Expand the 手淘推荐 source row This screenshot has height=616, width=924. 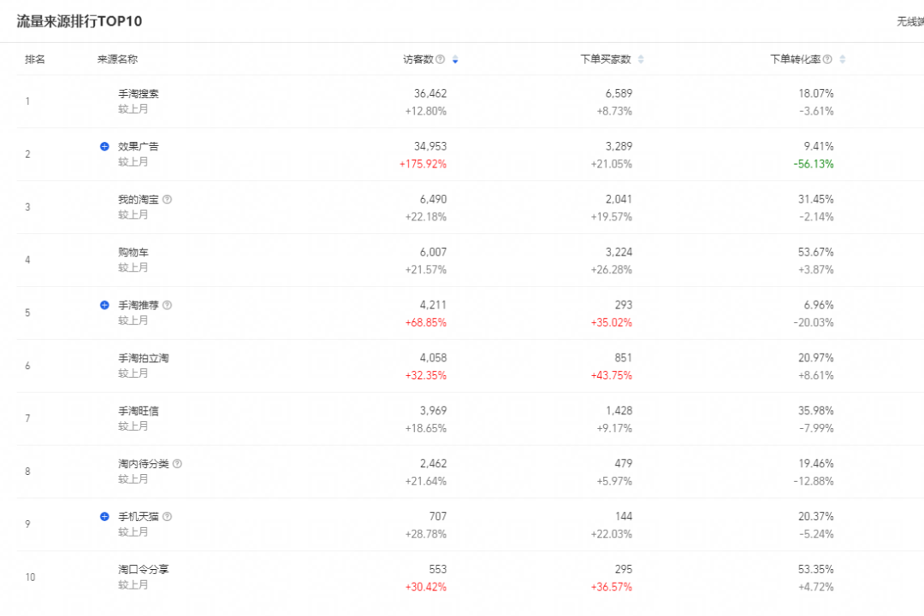click(104, 305)
